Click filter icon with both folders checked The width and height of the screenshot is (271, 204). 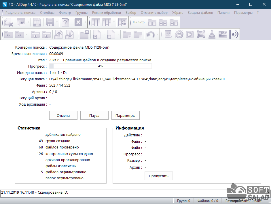[x=163, y=22]
